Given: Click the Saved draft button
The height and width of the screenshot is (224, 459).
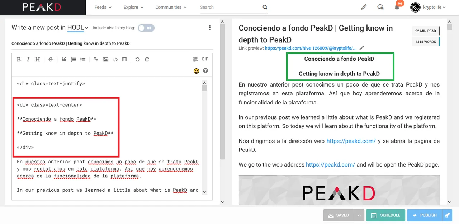Looking at the screenshot, I should (x=339, y=215).
